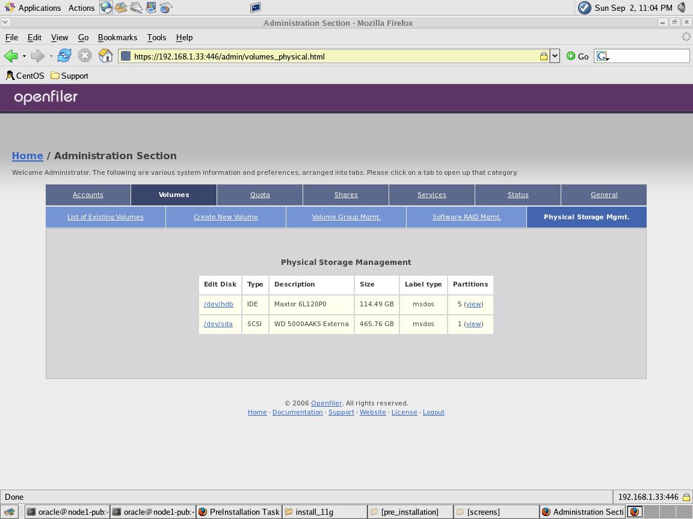Viewport: 693px width, 519px height.
Task: Switch to the Status tab
Action: (518, 195)
